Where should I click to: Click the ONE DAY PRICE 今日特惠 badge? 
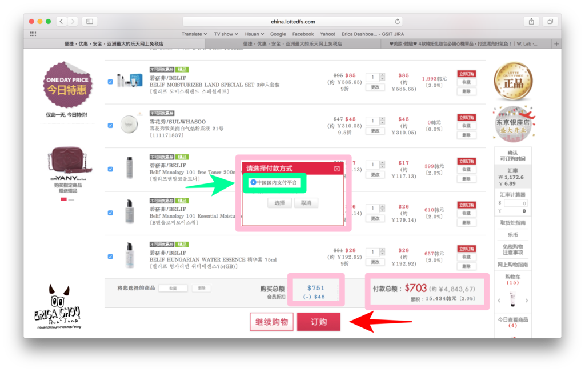click(67, 85)
